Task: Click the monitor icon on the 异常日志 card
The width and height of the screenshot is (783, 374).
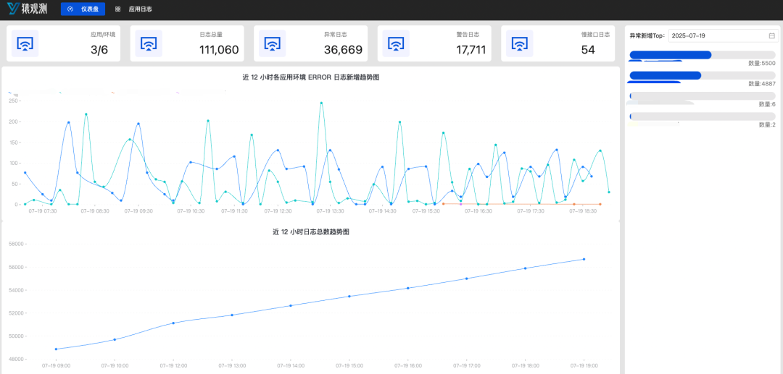Action: (x=272, y=44)
